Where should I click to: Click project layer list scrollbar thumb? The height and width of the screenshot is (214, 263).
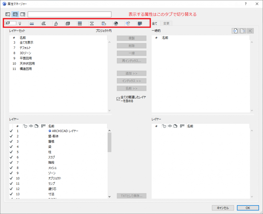pyautogui.click(x=109, y=142)
